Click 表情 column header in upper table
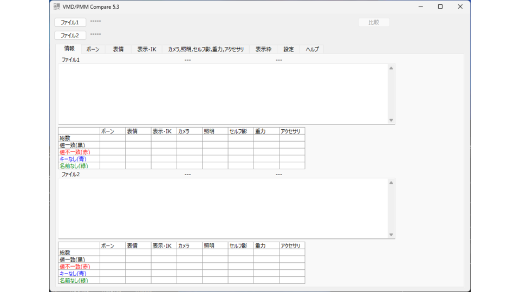The width and height of the screenshot is (520, 292). pyautogui.click(x=138, y=131)
